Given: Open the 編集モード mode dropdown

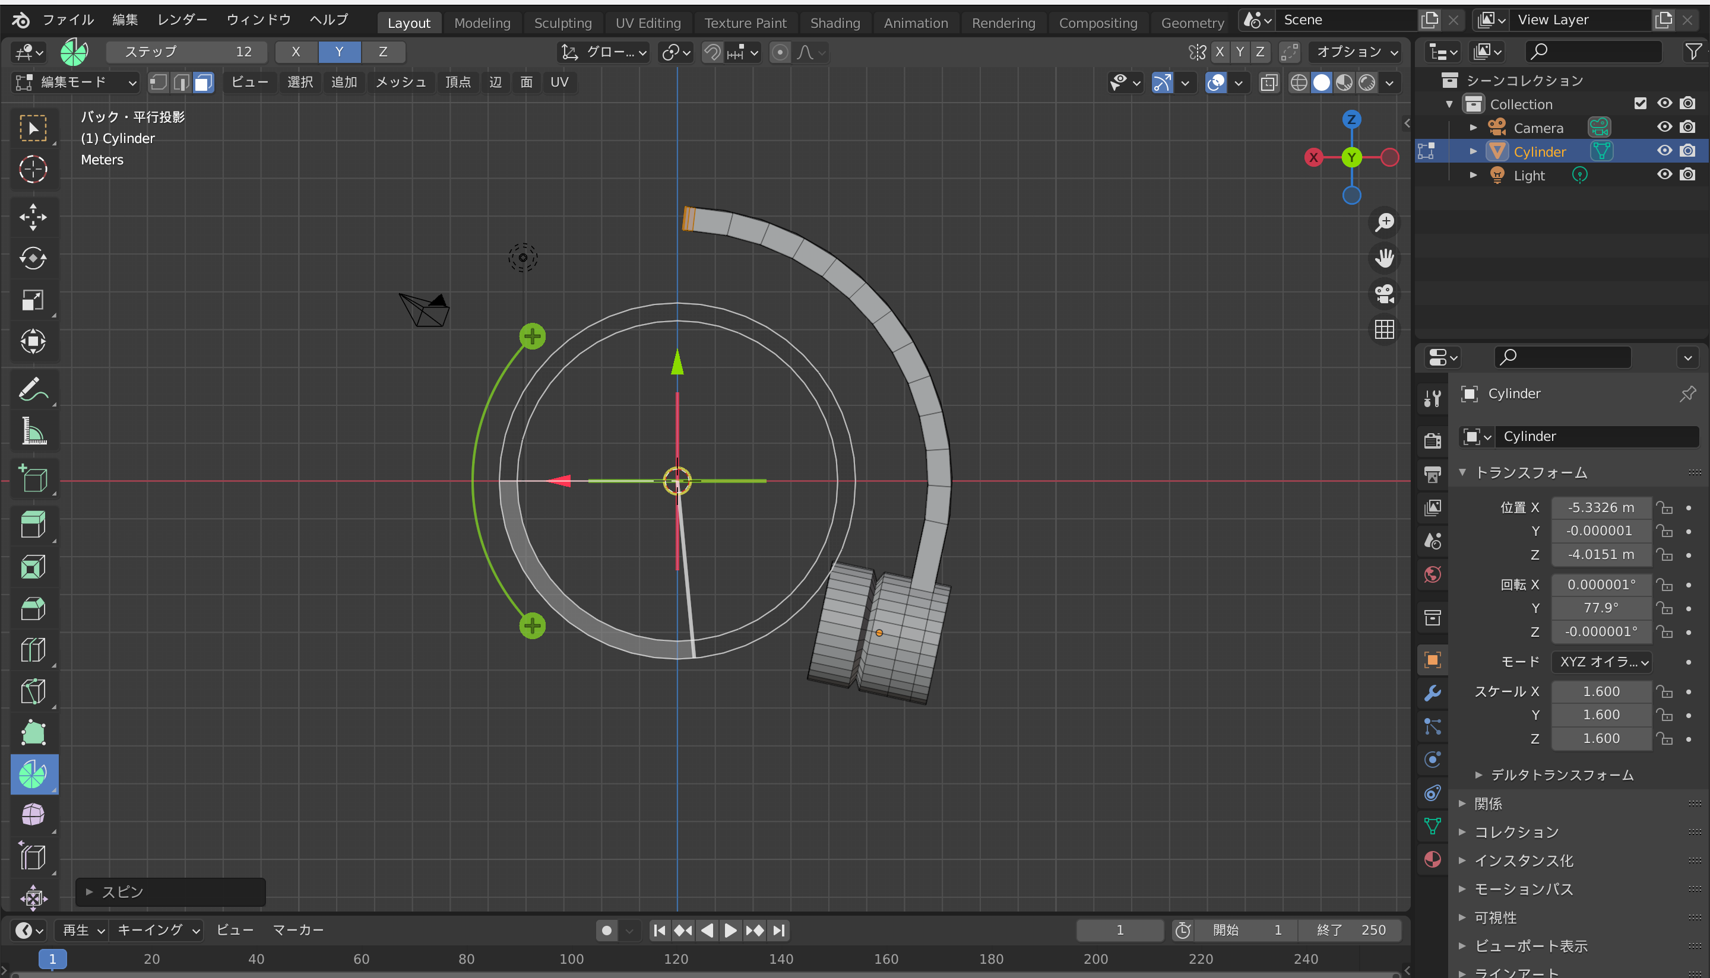Looking at the screenshot, I should pyautogui.click(x=76, y=82).
